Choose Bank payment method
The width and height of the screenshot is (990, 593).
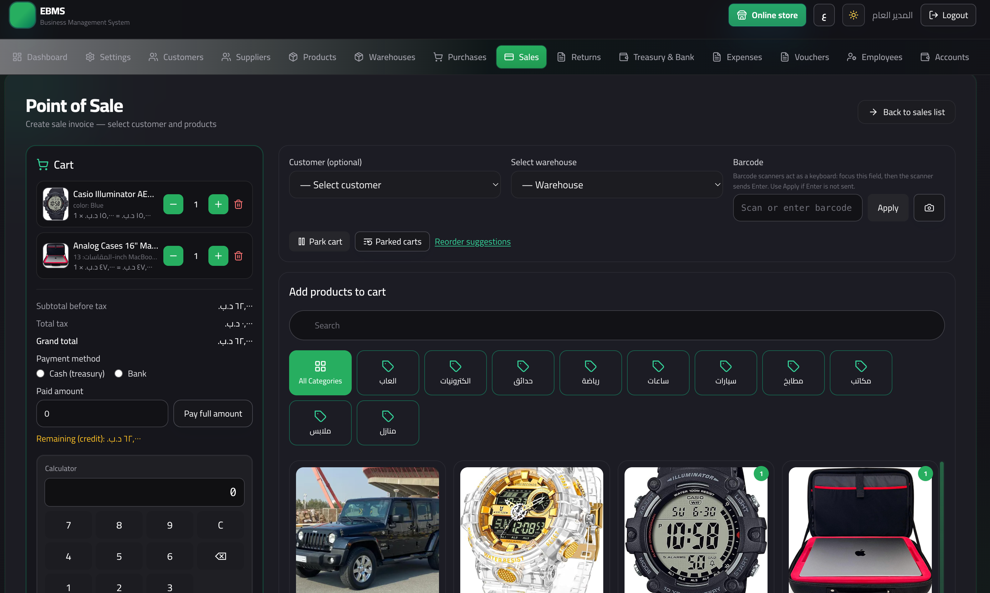(119, 374)
